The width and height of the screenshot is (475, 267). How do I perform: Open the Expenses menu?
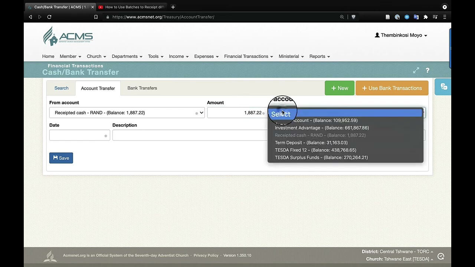tap(206, 56)
